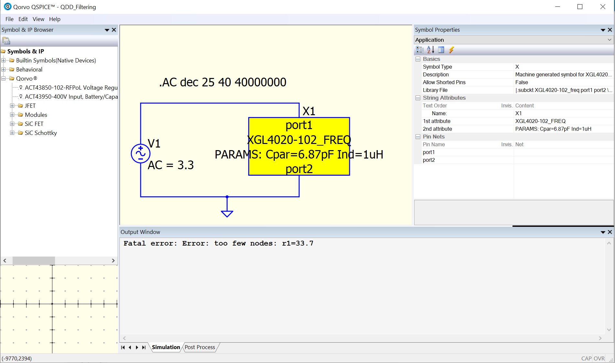Expand the Builtin Symbols(Native Devices) folder
The width and height of the screenshot is (615, 363).
[x=4, y=60]
